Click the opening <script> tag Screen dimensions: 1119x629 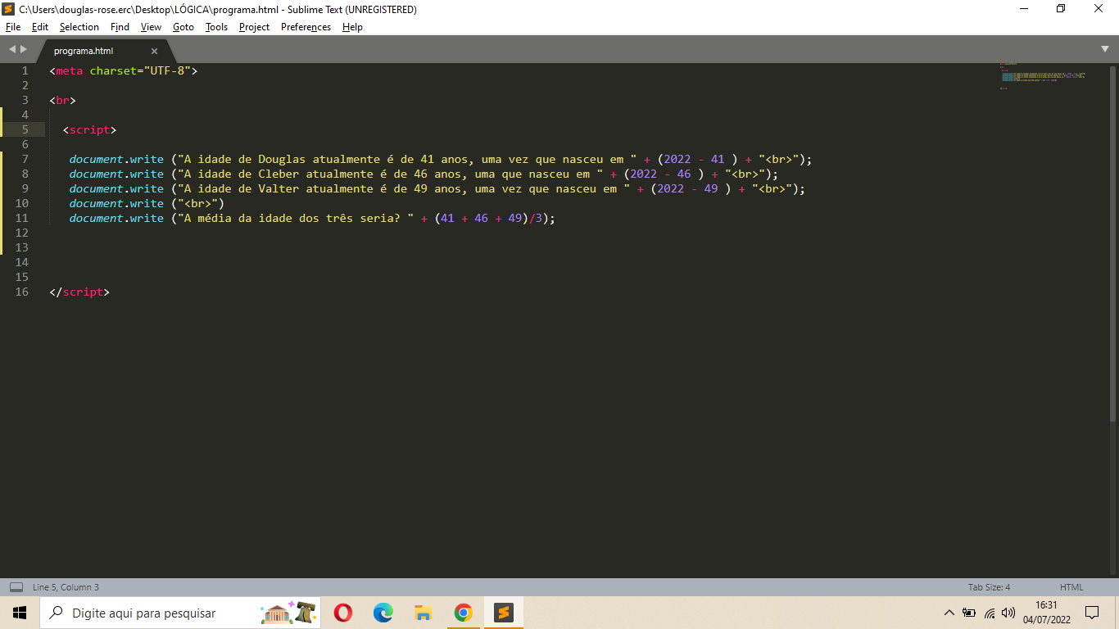pos(89,129)
